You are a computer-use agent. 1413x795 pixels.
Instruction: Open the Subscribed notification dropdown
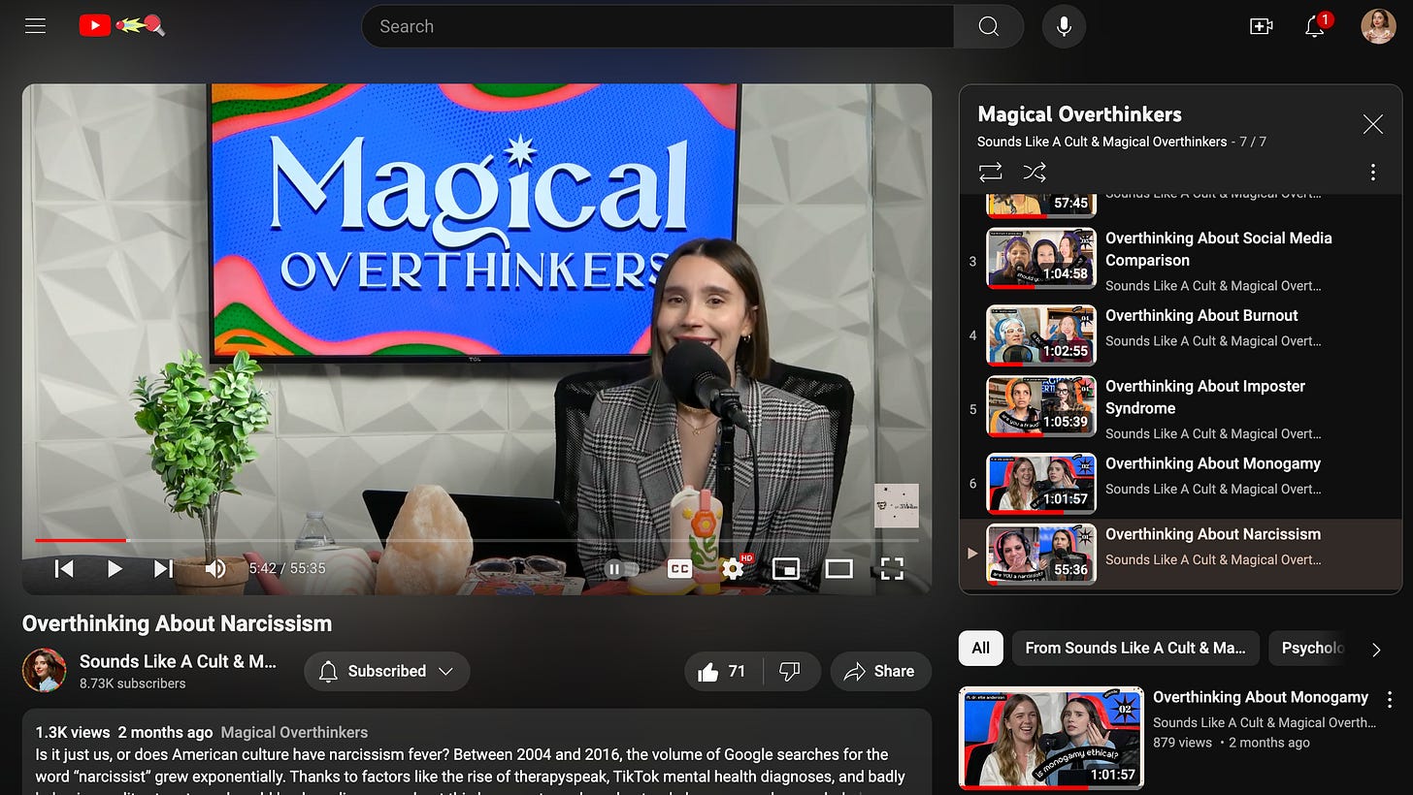point(386,671)
